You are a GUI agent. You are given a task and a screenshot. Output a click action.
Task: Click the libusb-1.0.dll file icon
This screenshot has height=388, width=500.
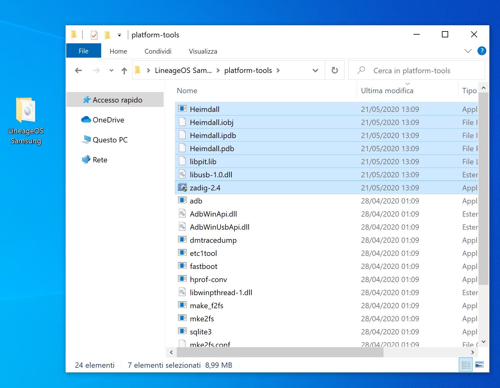click(182, 174)
